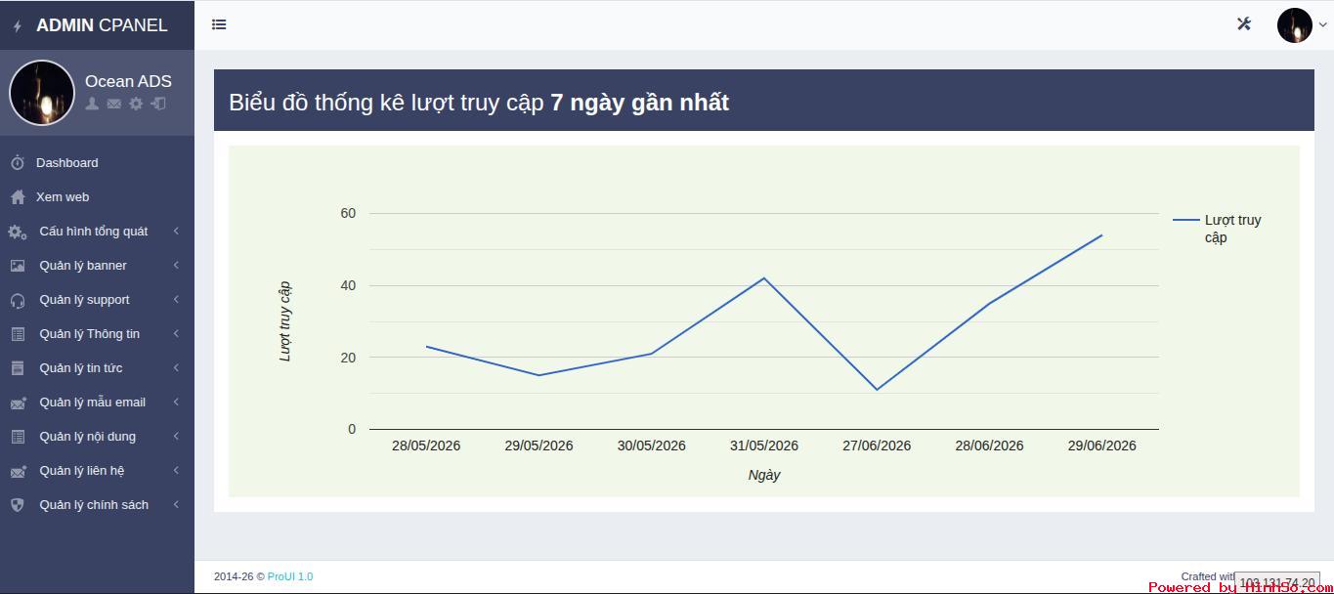Click the logout icon under Ocean ADS
This screenshot has width=1334, height=594.
[158, 104]
